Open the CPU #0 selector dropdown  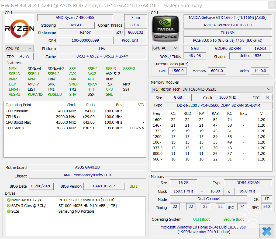tap(19, 49)
